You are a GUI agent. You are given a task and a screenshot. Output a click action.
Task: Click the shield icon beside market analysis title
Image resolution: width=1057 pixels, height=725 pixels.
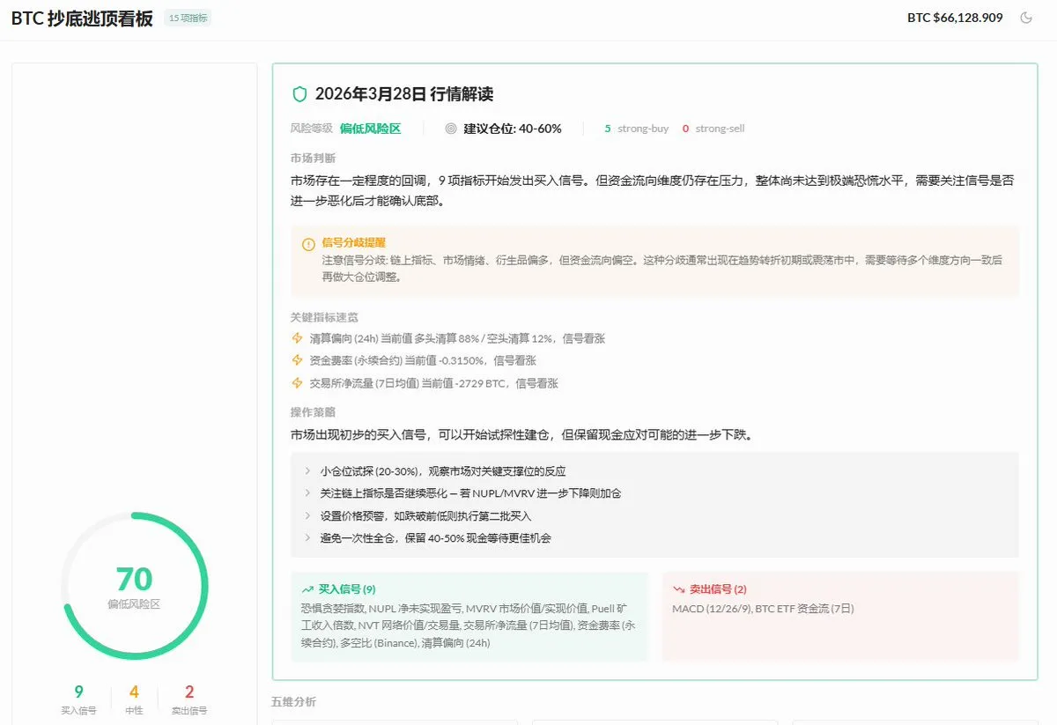(299, 94)
